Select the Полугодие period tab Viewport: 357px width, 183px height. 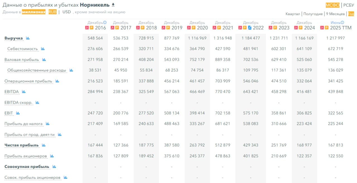(x=313, y=14)
